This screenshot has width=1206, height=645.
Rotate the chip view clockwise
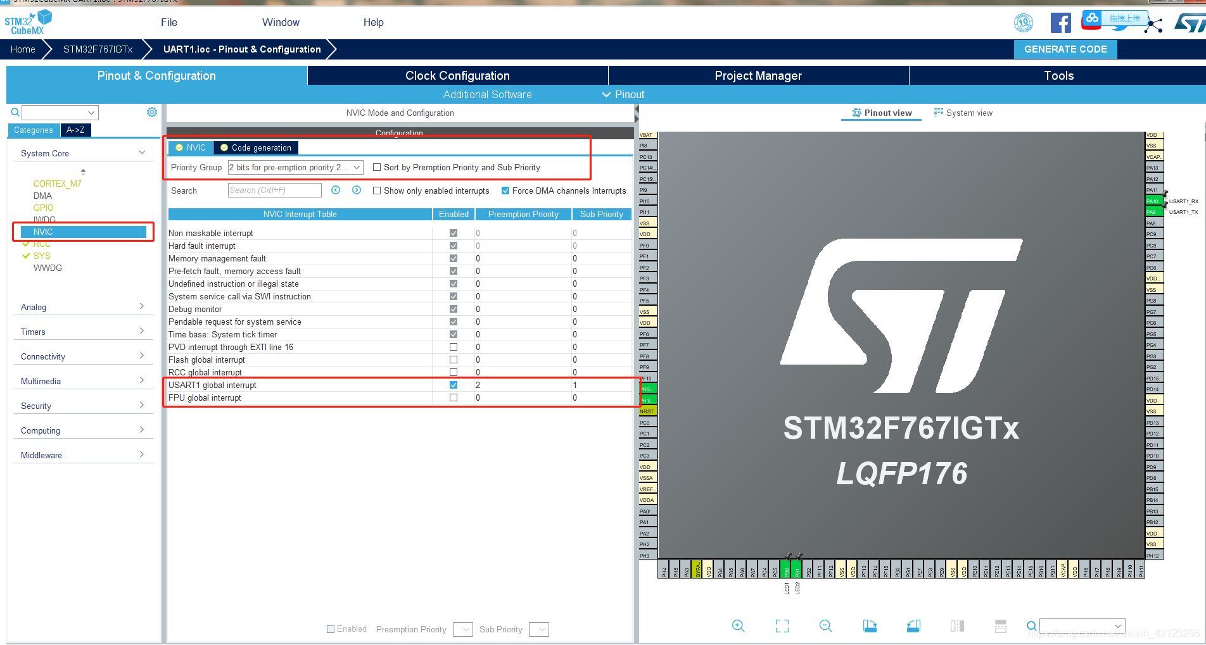[870, 626]
